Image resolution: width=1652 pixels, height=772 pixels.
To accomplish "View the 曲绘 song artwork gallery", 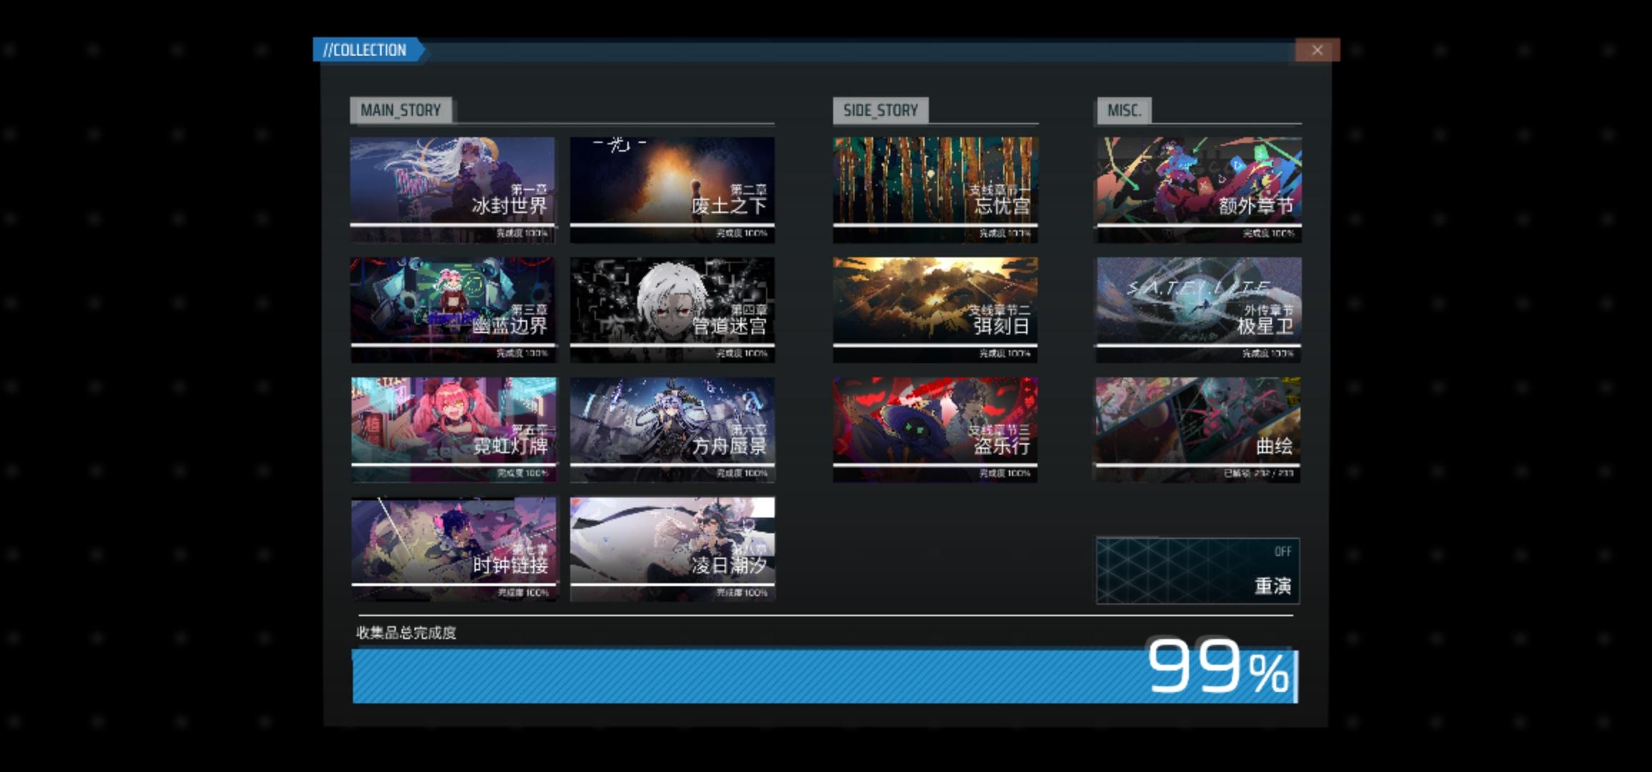I will coord(1198,430).
